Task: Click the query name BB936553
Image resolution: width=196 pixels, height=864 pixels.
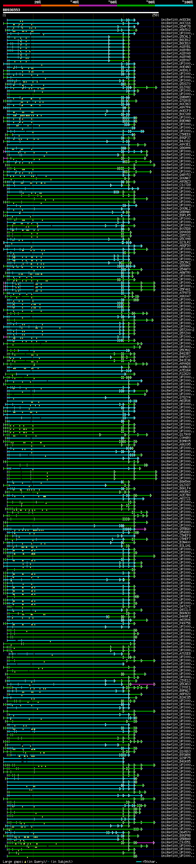Action: point(11,10)
